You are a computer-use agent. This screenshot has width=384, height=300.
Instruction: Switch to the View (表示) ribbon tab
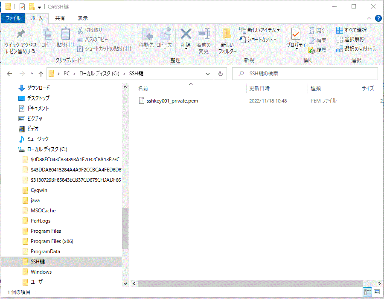click(83, 18)
